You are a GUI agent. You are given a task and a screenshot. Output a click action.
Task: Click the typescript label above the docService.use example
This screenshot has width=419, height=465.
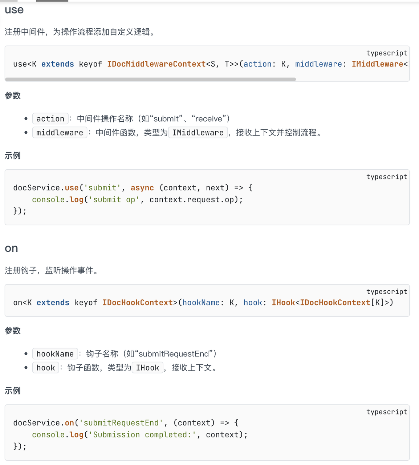(x=387, y=177)
